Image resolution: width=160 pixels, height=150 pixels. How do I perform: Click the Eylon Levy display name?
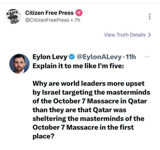point(50,57)
